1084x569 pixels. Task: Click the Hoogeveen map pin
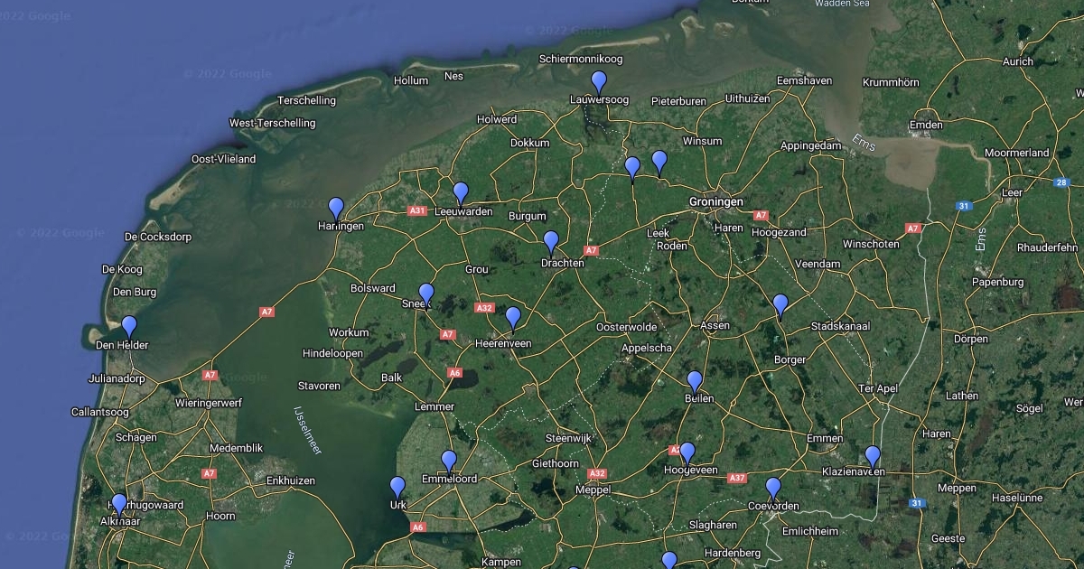[x=687, y=453]
